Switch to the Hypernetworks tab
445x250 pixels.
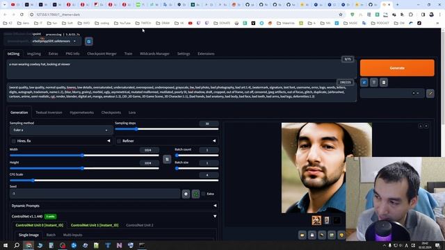pyautogui.click(x=82, y=112)
